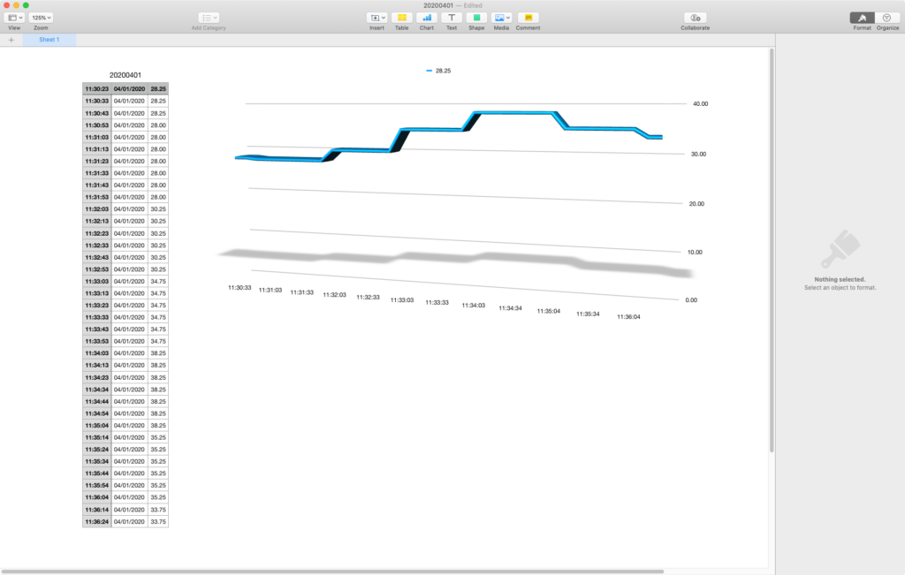
Task: Click the horizontal scrollbar under the sheet
Action: (x=332, y=571)
